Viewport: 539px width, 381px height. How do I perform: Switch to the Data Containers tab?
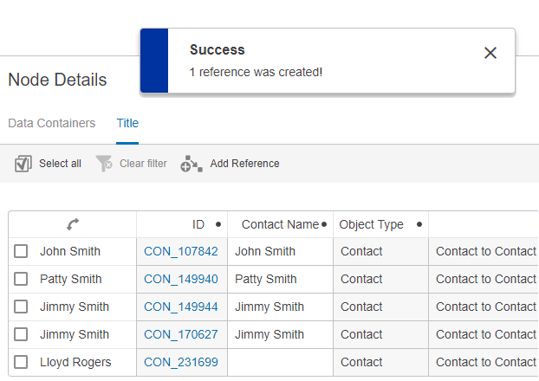coord(51,123)
